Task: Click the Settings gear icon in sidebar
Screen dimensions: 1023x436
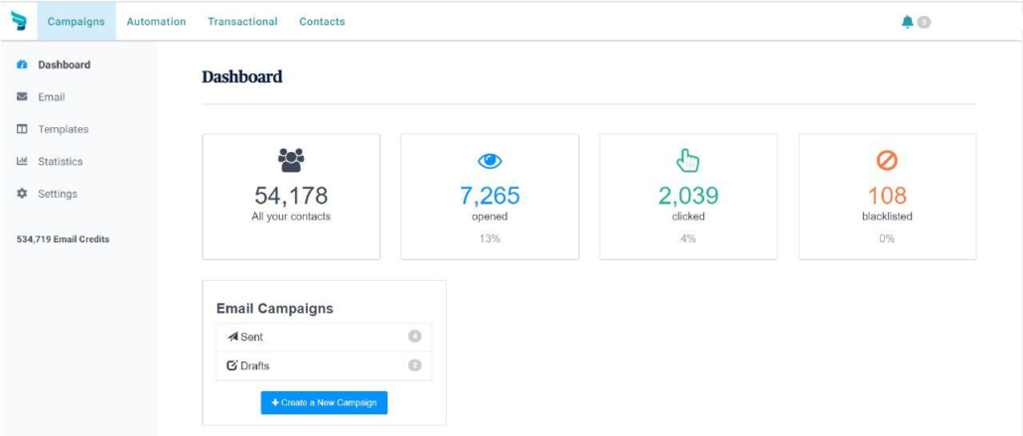Action: click(x=22, y=194)
